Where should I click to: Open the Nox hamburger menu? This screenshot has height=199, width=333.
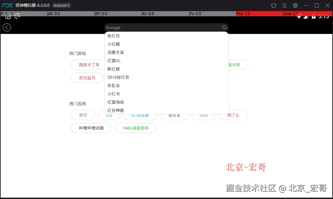coord(284,5)
